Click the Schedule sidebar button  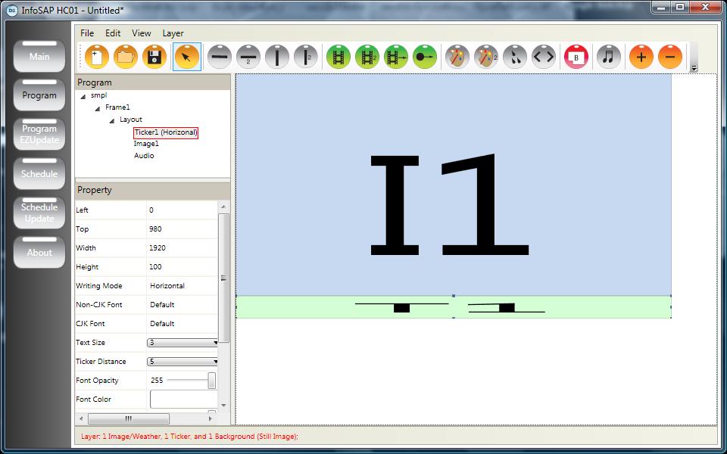tap(39, 174)
